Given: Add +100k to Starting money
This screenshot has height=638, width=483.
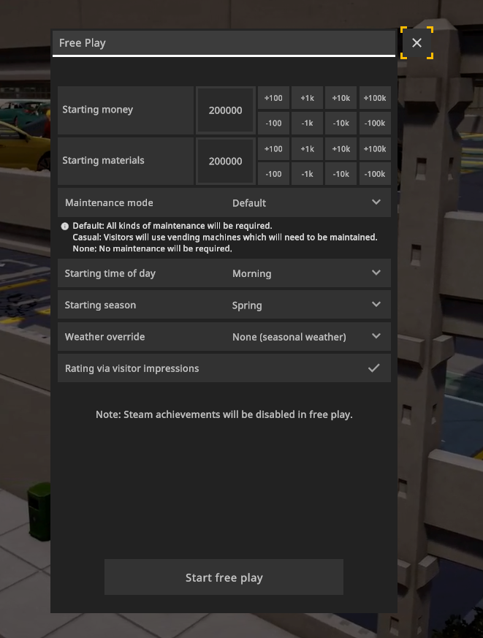Looking at the screenshot, I should pos(375,98).
